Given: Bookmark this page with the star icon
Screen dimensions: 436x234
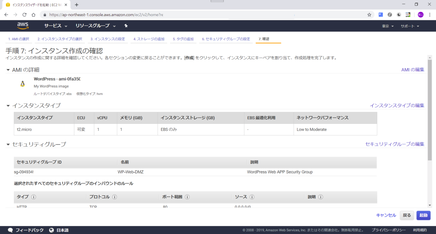Looking at the screenshot, I should click(x=369, y=15).
